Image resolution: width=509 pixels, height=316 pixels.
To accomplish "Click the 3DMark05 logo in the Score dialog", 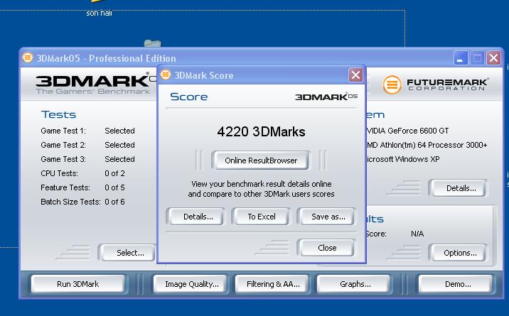I will pos(326,97).
